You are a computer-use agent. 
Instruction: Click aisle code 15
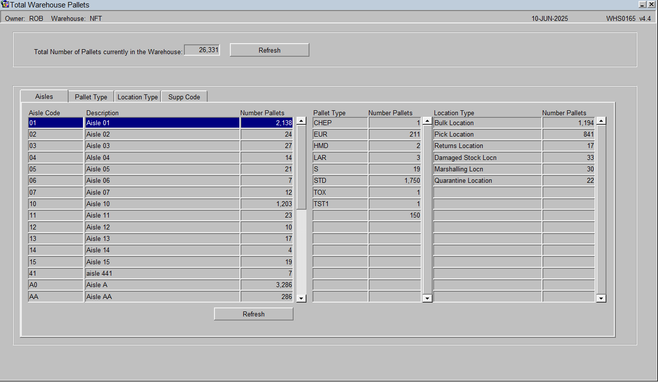[x=56, y=262]
